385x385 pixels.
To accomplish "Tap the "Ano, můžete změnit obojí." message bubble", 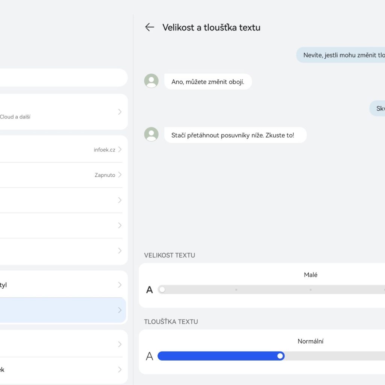I will (x=208, y=82).
